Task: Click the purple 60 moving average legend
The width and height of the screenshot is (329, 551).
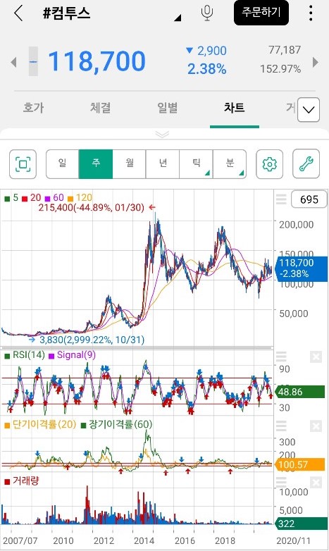Action: click(54, 198)
